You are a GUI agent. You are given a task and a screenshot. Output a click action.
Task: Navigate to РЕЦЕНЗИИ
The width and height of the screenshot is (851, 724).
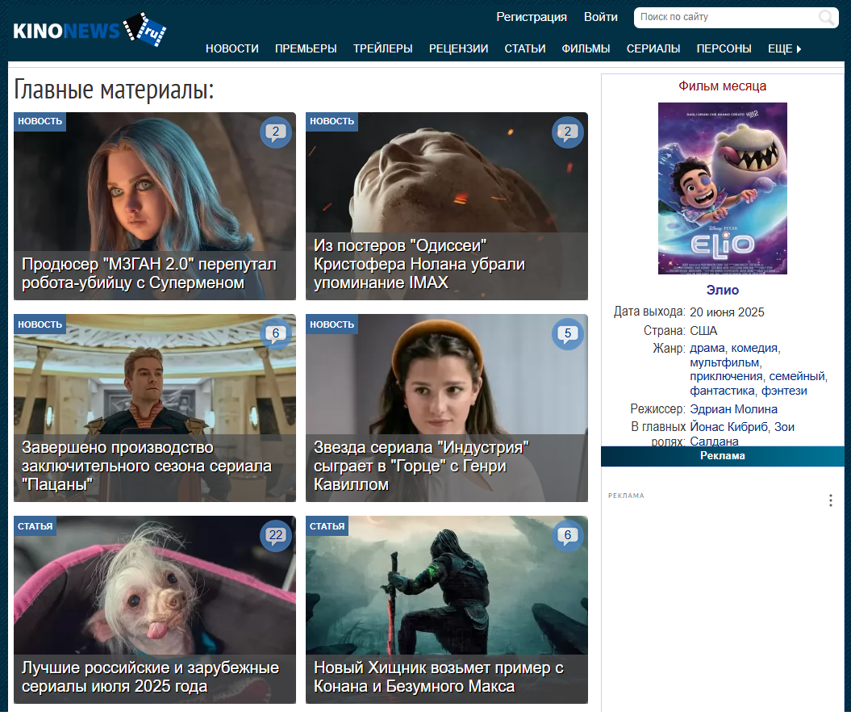[459, 49]
